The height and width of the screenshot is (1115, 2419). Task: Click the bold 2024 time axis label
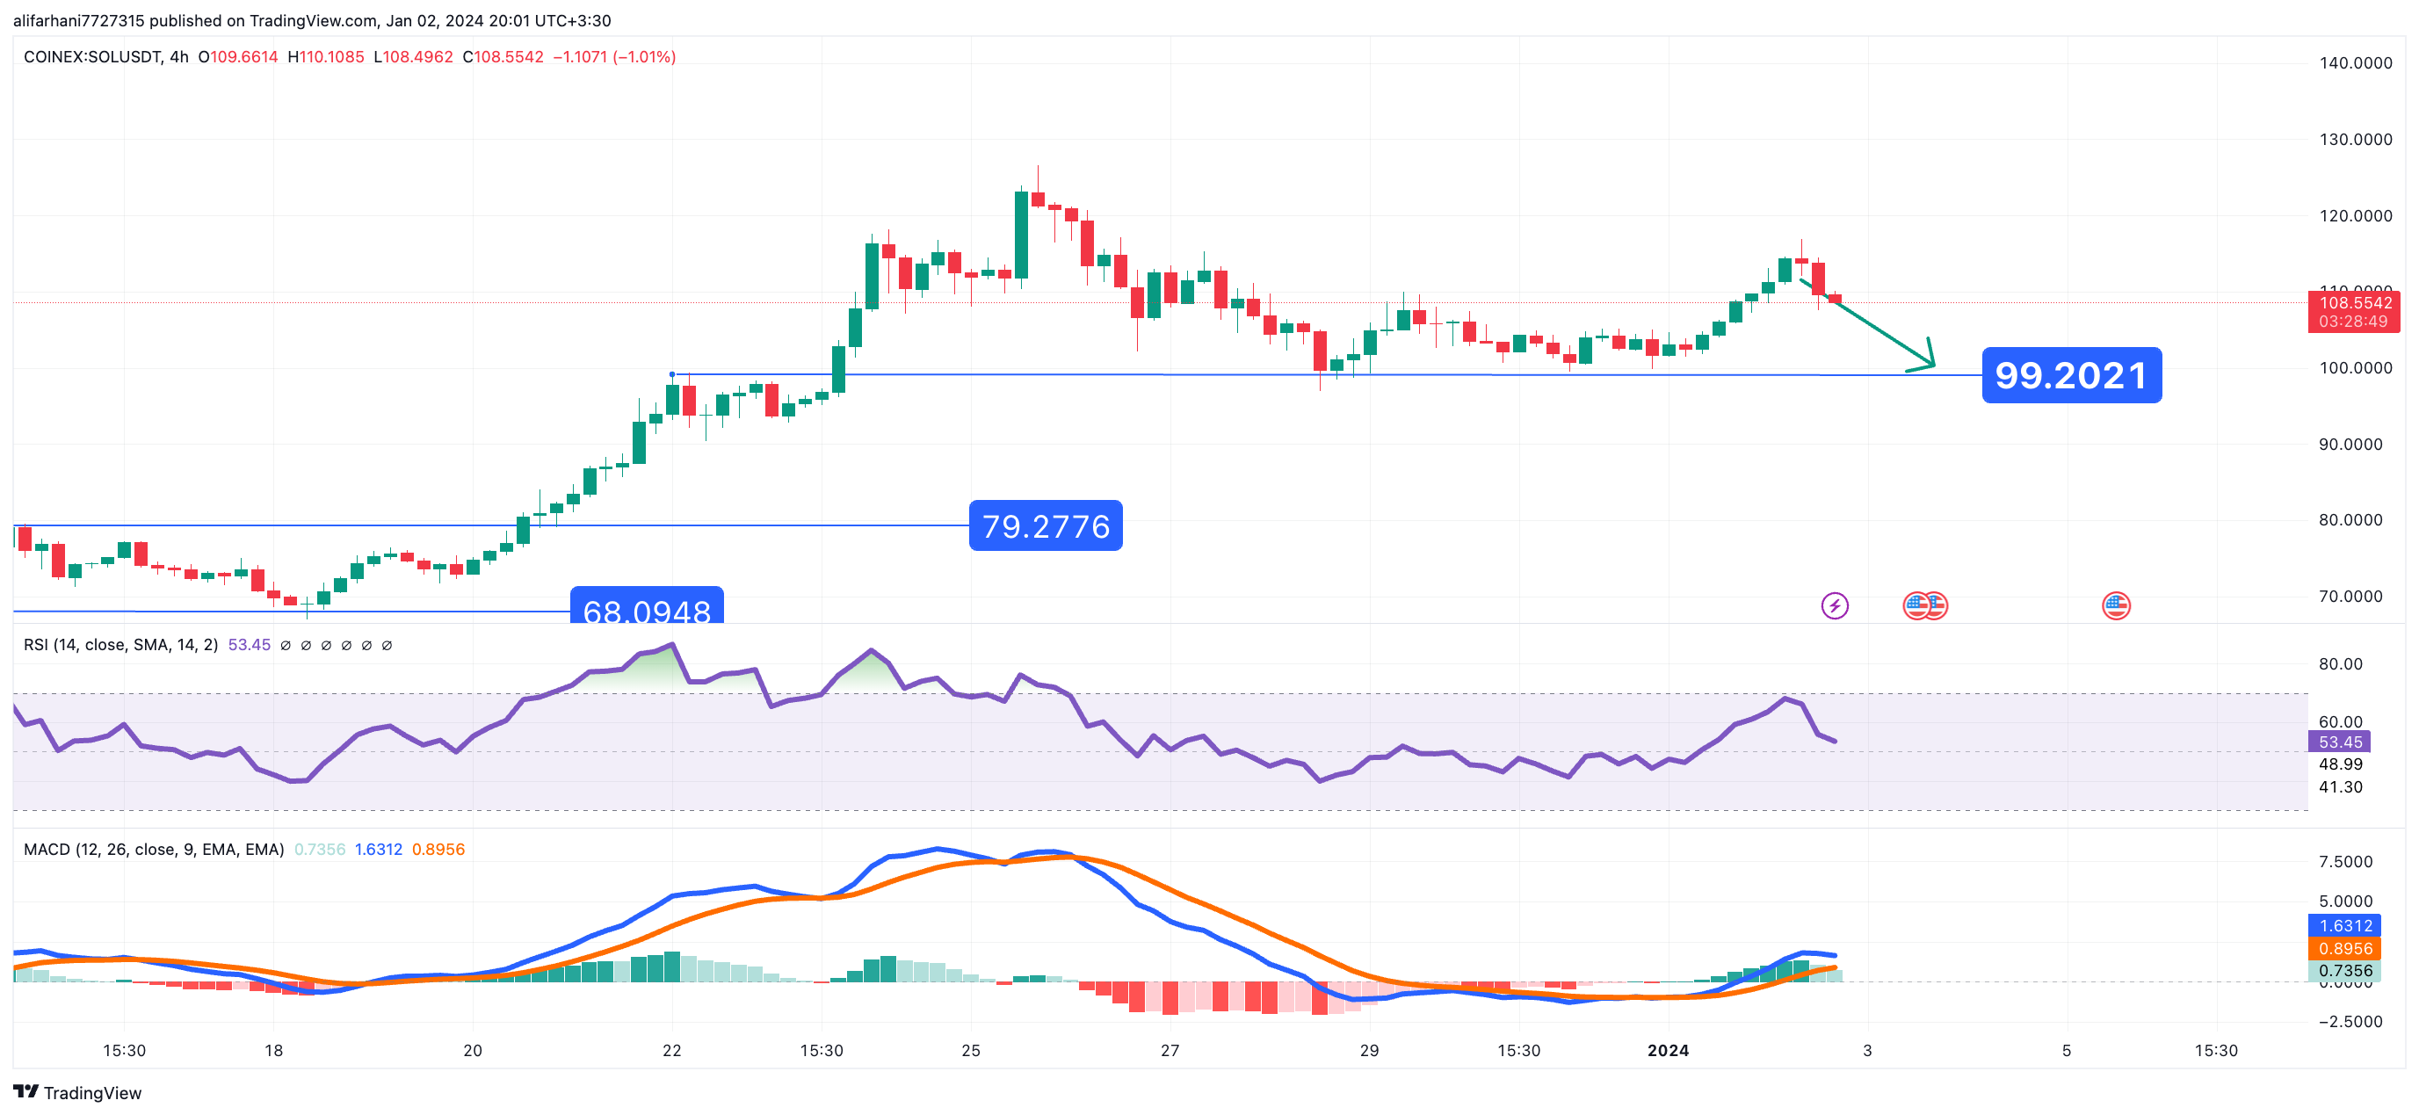[x=1668, y=1050]
